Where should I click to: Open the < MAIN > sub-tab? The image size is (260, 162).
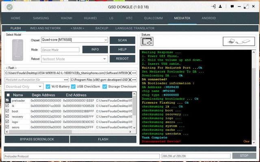77,28
